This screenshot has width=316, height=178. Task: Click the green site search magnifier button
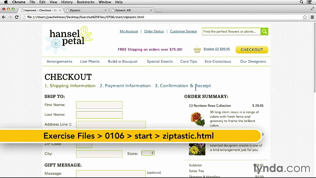point(264,32)
